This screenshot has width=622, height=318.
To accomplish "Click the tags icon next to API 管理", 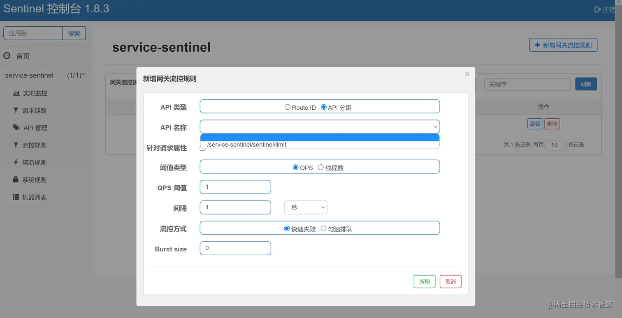I will coord(16,127).
